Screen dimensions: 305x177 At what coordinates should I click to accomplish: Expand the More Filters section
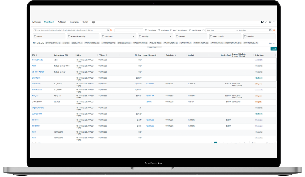[154, 47]
